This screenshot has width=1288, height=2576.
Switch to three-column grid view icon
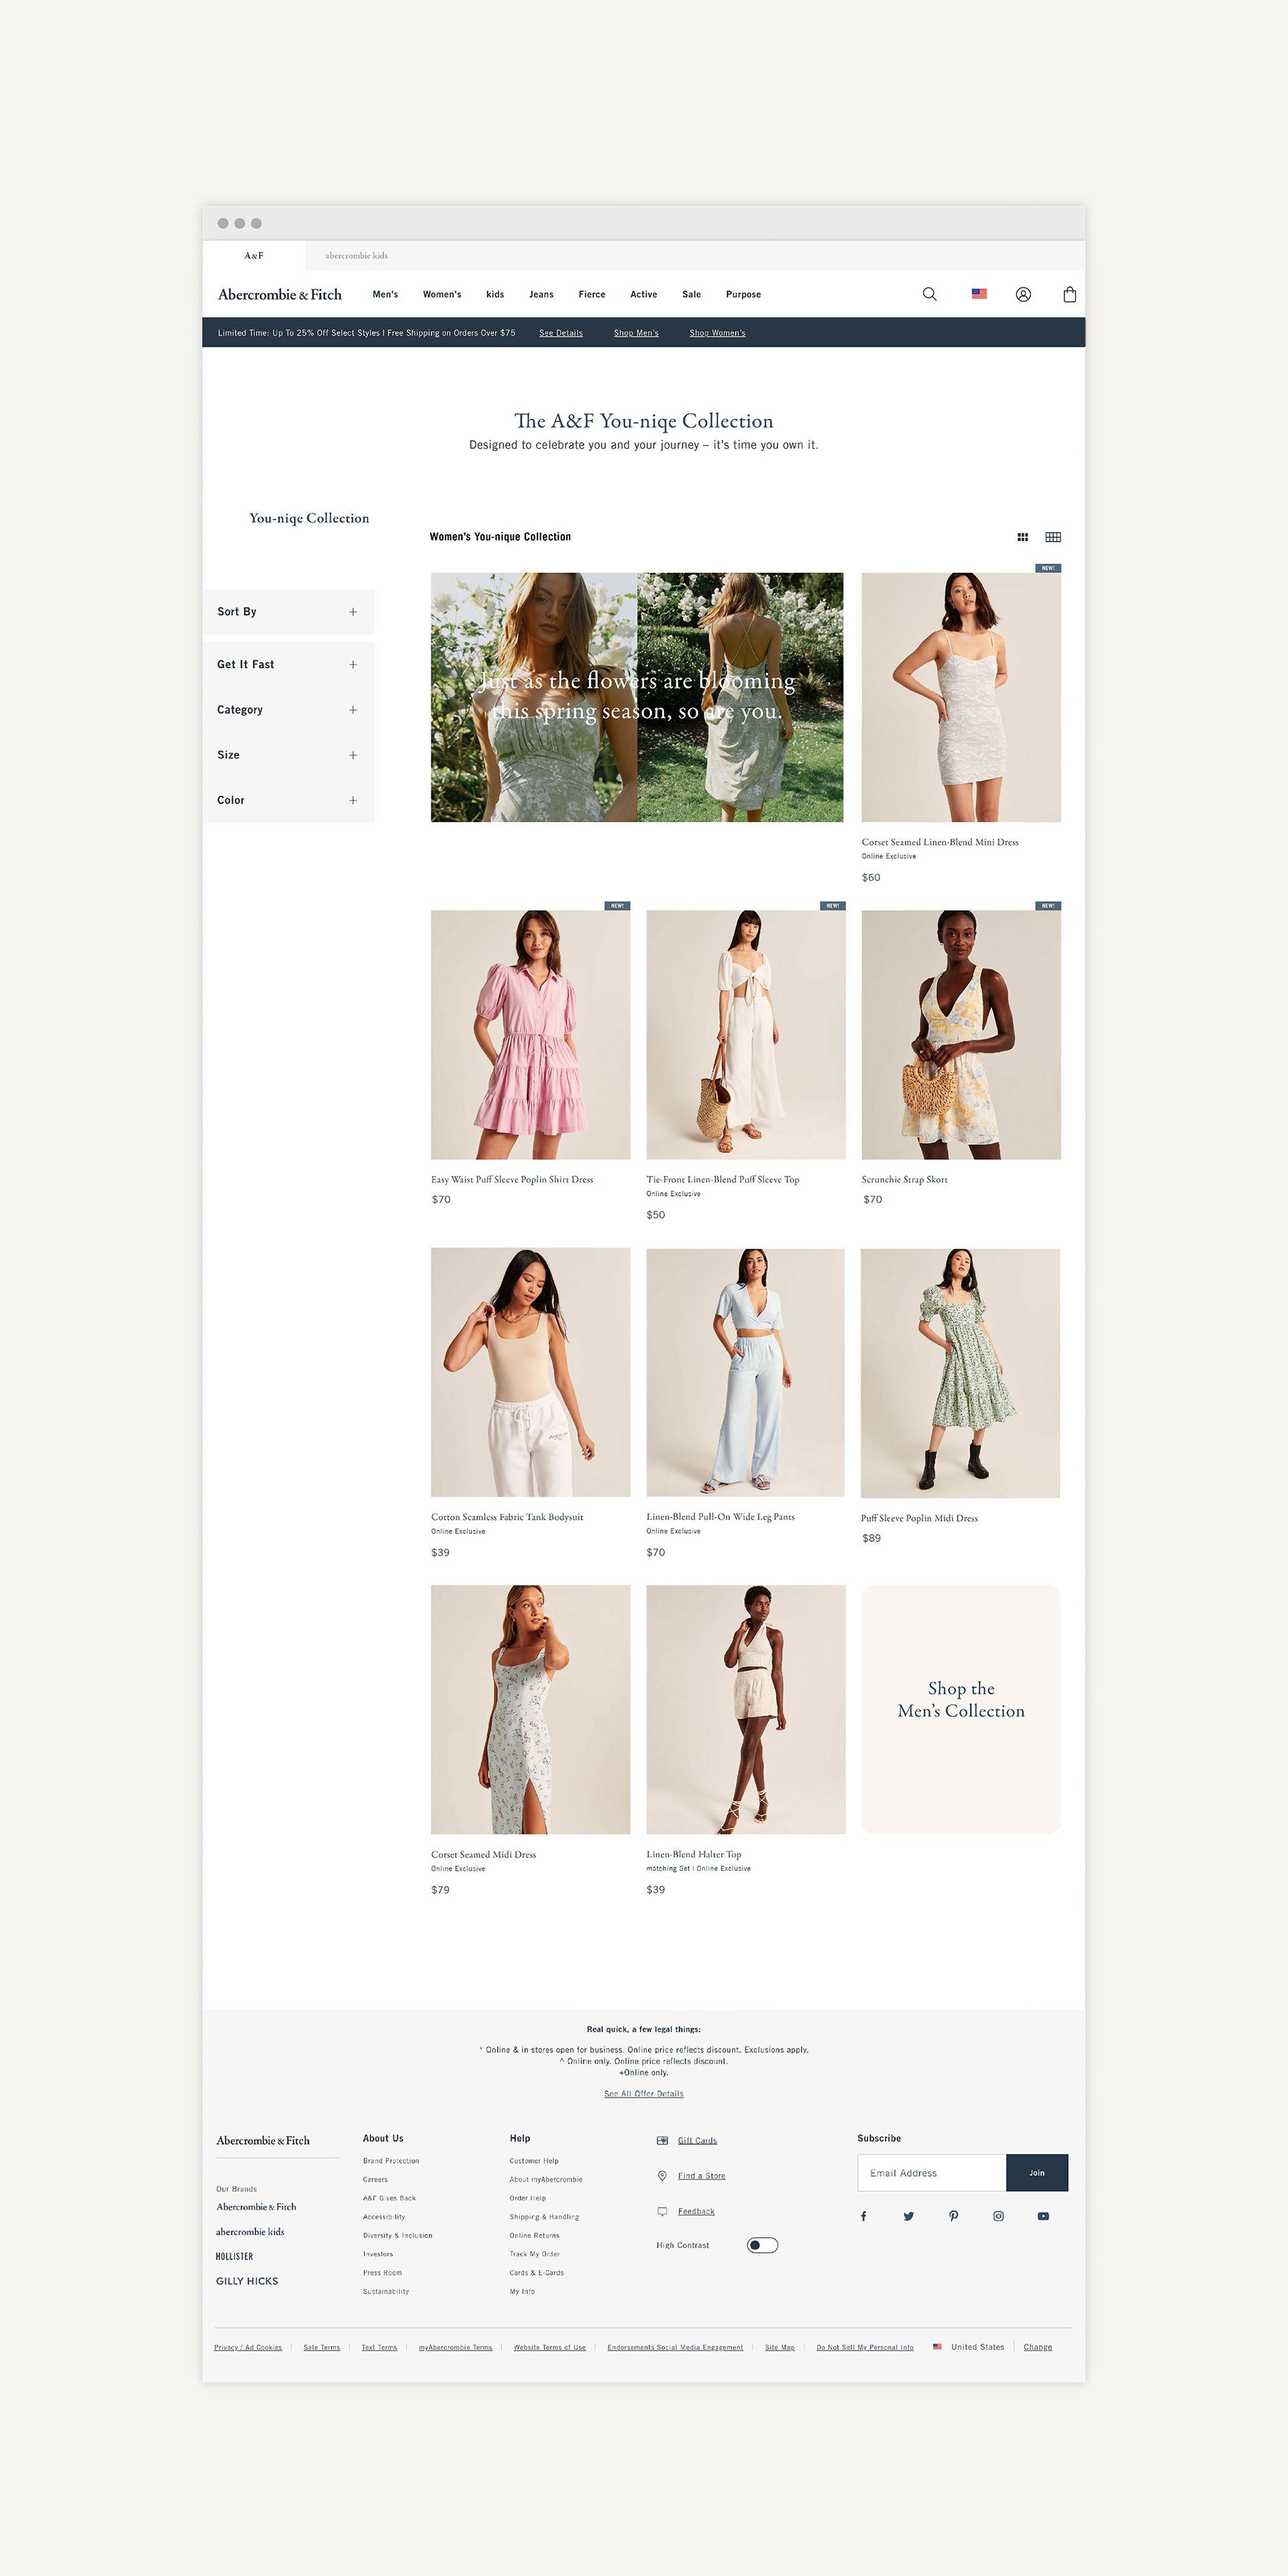[1022, 537]
